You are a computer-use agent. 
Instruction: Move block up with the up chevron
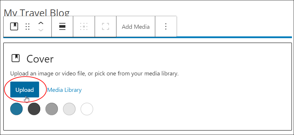(x=41, y=23)
